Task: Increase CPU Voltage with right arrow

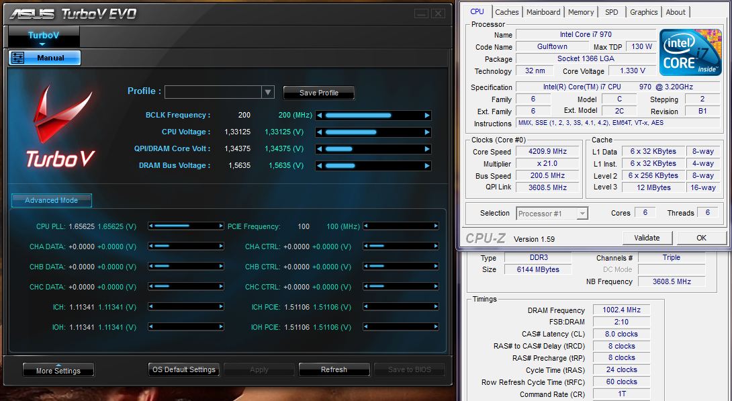Action: click(x=427, y=132)
